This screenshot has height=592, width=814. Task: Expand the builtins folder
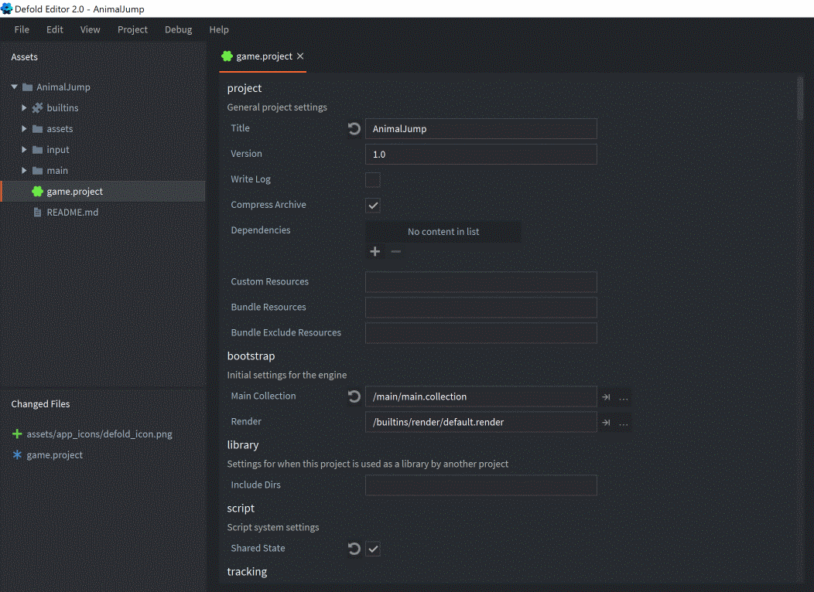coord(25,108)
